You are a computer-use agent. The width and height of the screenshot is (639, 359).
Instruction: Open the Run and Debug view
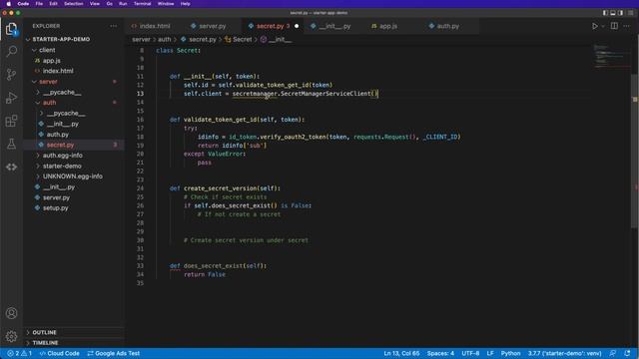click(x=11, y=98)
